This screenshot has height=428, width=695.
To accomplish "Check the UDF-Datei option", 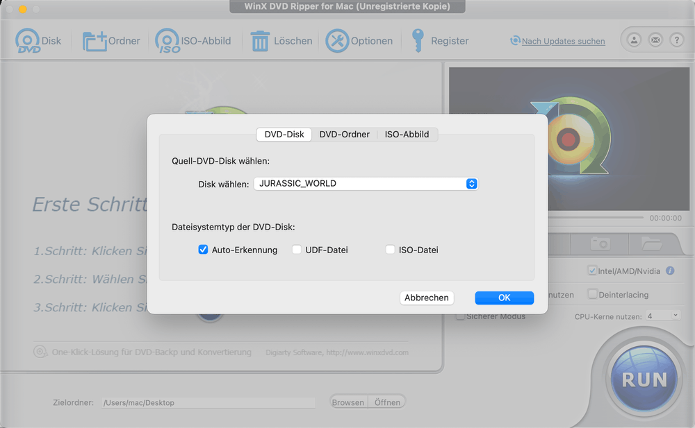I will pos(297,250).
